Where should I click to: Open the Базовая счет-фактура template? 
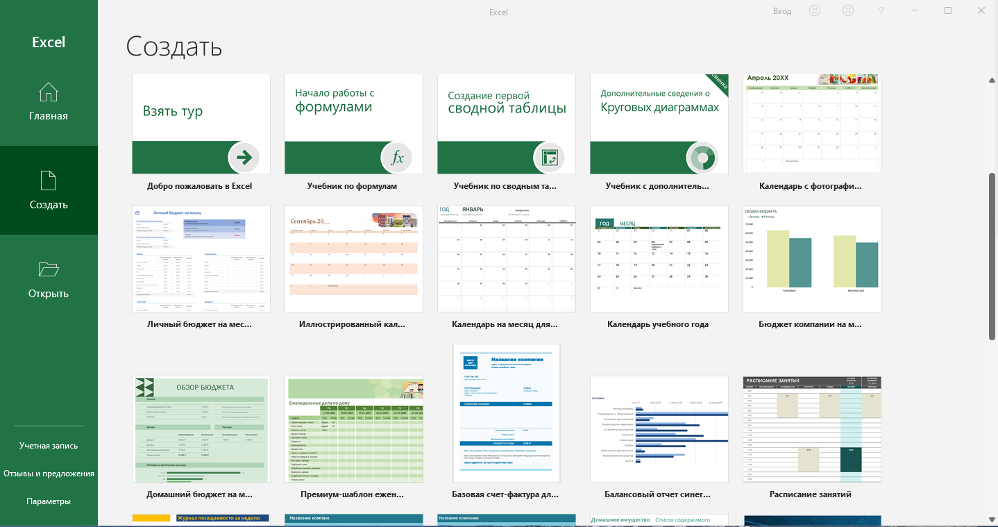[x=506, y=412]
